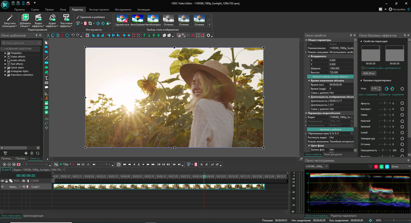Click the zoom in plus timeline icon
The height and width of the screenshot is (223, 411).
click(5, 164)
